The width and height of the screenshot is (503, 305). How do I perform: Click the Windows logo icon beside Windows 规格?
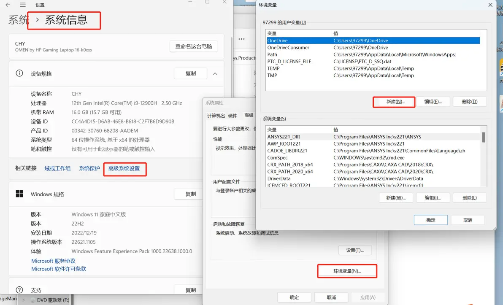click(x=19, y=194)
